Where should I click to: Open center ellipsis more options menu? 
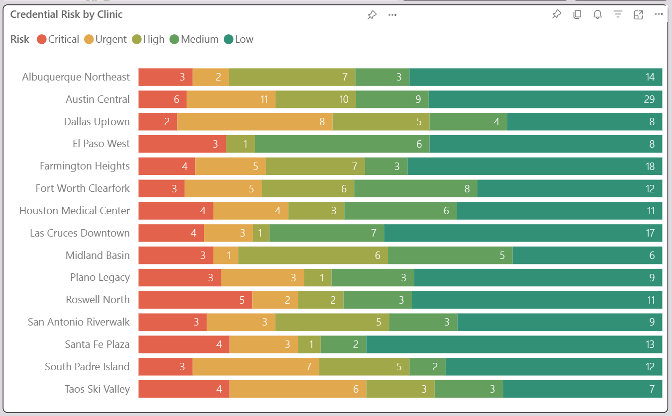[392, 15]
